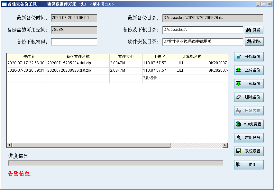This screenshot has height=190, width=274.
Task: Click the 最新备份目录 field
Action: pyautogui.click(x=213, y=18)
